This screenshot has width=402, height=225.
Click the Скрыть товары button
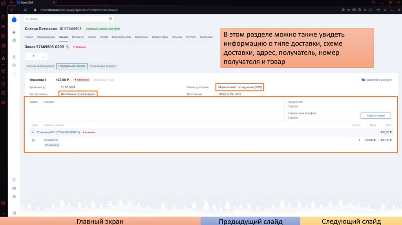pyautogui.click(x=376, y=116)
